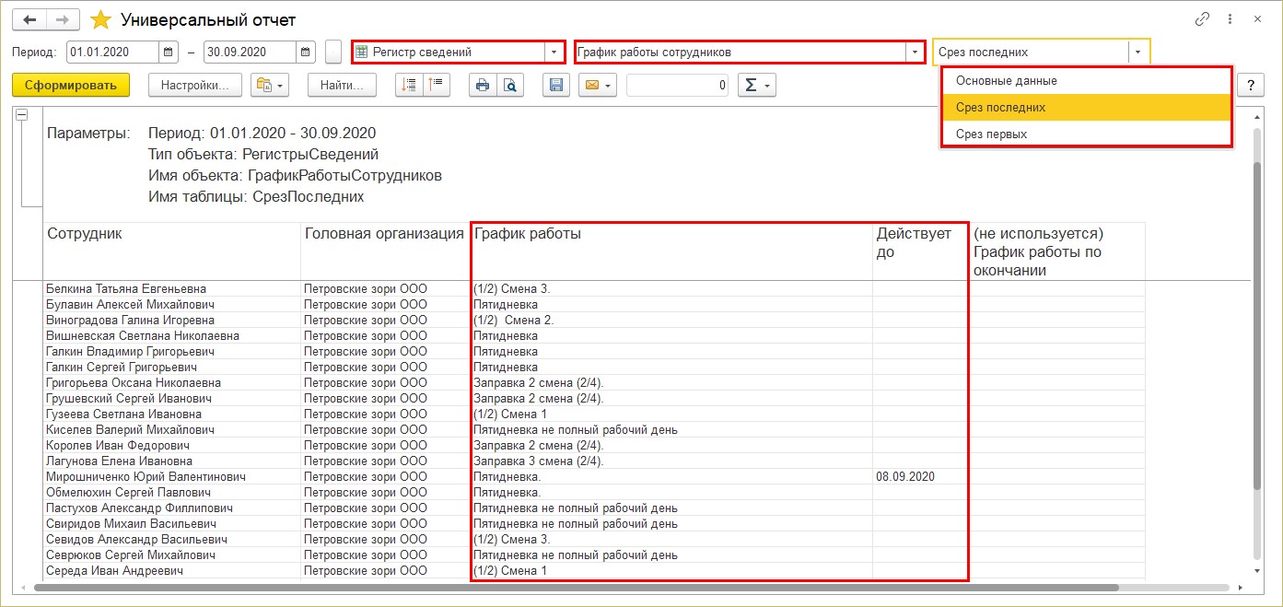1283x607 pixels.
Task: Collapse all groups icon
Action: tap(435, 86)
